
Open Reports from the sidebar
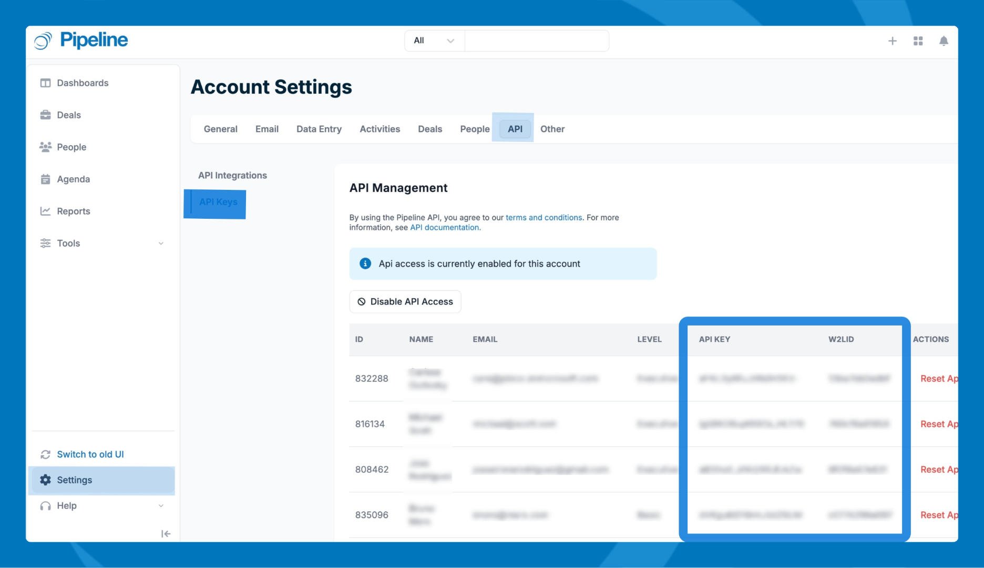pyautogui.click(x=74, y=211)
